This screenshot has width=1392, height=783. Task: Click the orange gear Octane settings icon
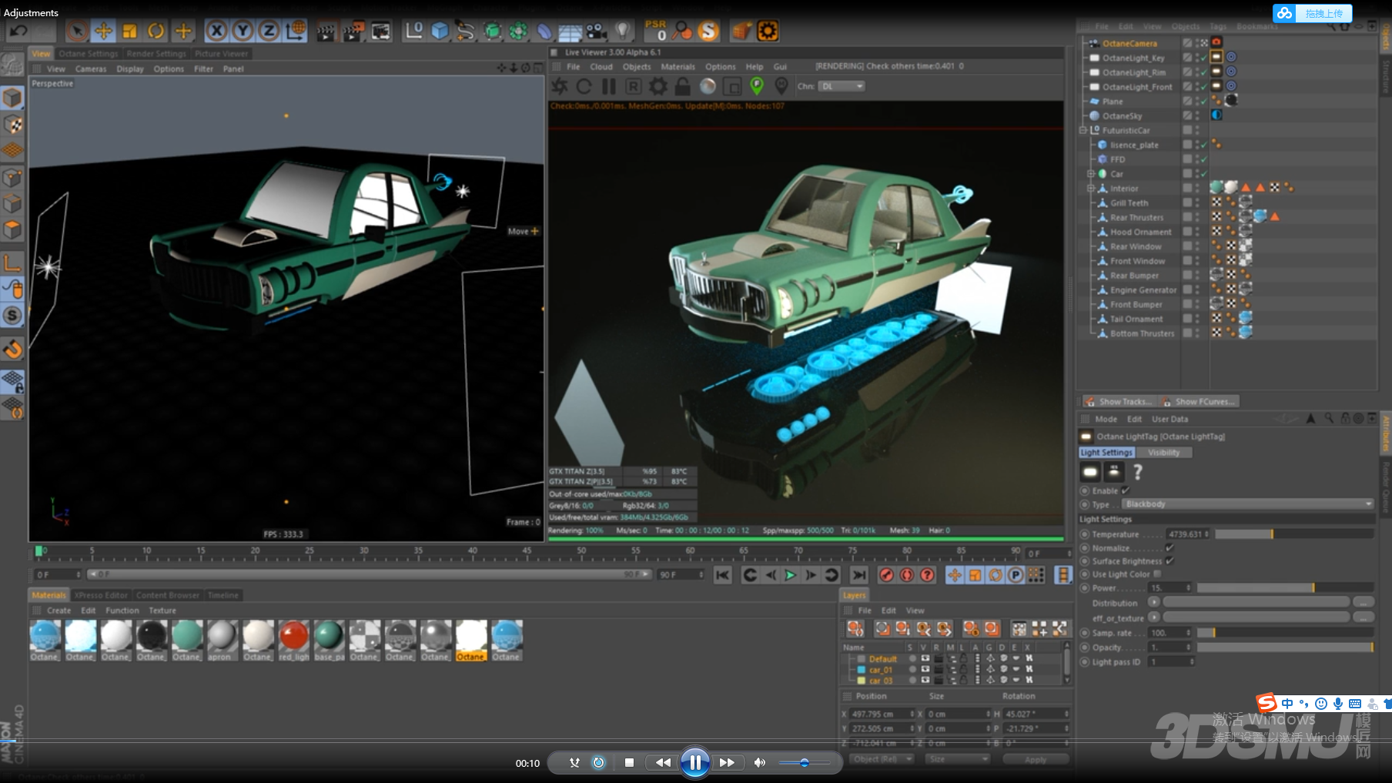(768, 31)
